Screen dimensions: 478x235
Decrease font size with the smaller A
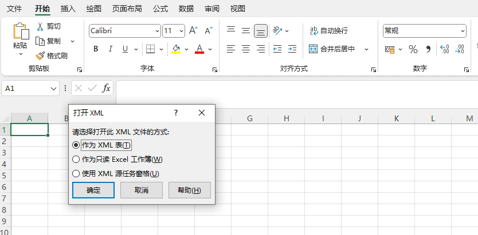pos(209,31)
